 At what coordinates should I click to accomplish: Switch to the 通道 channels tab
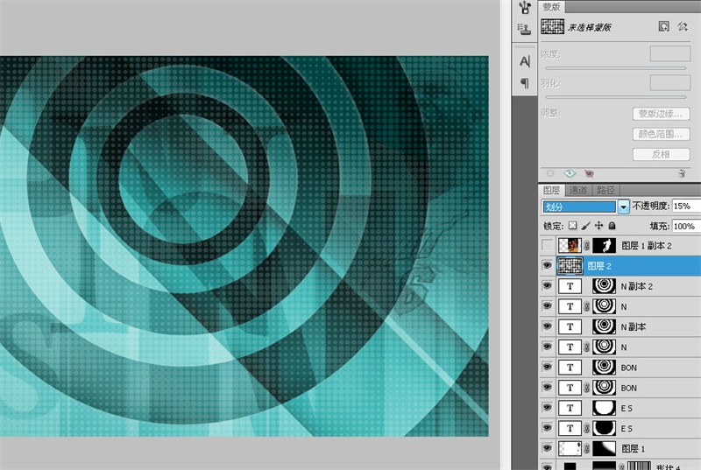tap(578, 190)
